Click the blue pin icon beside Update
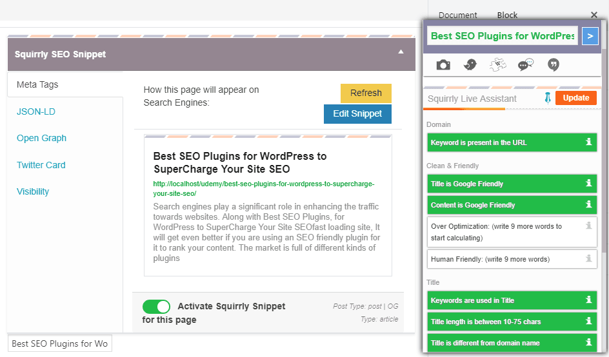609x357 pixels. [548, 98]
